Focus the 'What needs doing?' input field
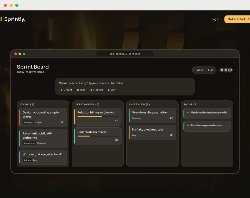The height and width of the screenshot is (198, 250). (x=125, y=83)
